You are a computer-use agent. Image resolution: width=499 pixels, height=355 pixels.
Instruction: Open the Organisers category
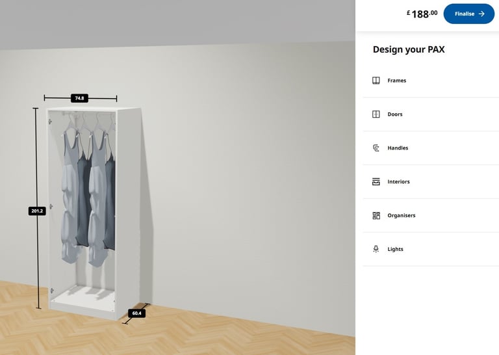(x=431, y=216)
